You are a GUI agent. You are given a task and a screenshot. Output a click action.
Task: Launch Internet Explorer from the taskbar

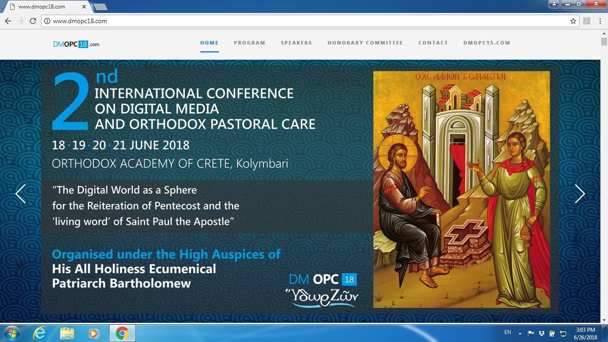click(x=40, y=333)
